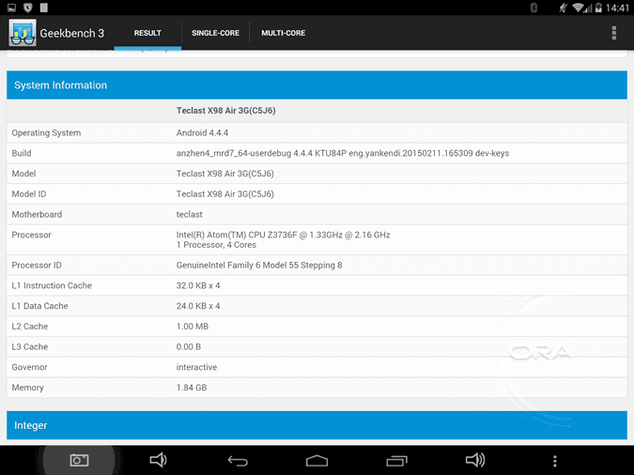
Task: Select the Geekbench 3 title text
Action: (x=72, y=33)
